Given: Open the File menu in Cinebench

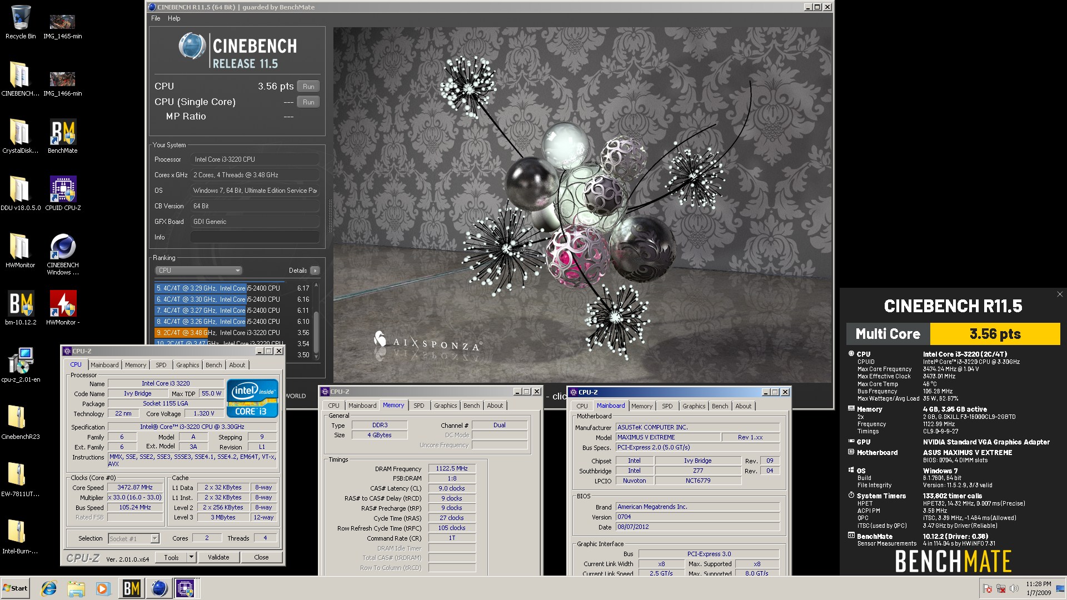Looking at the screenshot, I should pos(156,18).
